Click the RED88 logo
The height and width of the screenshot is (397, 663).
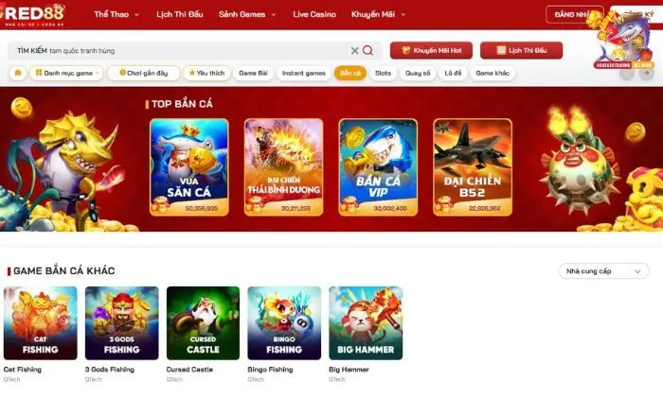tap(33, 15)
